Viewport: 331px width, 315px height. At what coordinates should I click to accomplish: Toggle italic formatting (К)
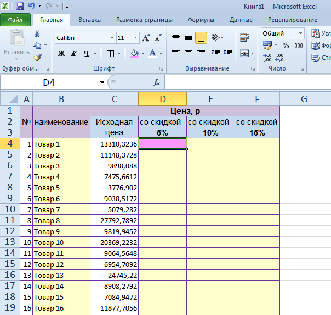coord(74,54)
